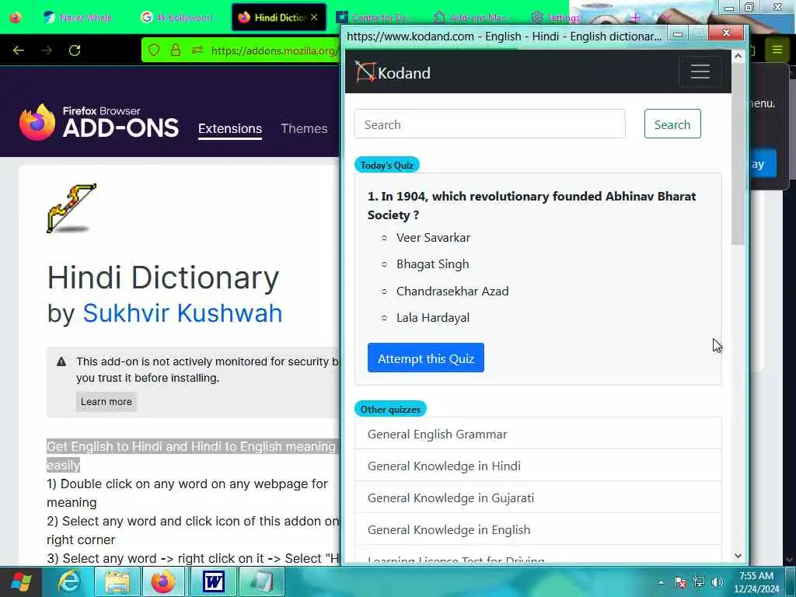
Task: Switch to the 4k bollywood tab
Action: pos(178,18)
